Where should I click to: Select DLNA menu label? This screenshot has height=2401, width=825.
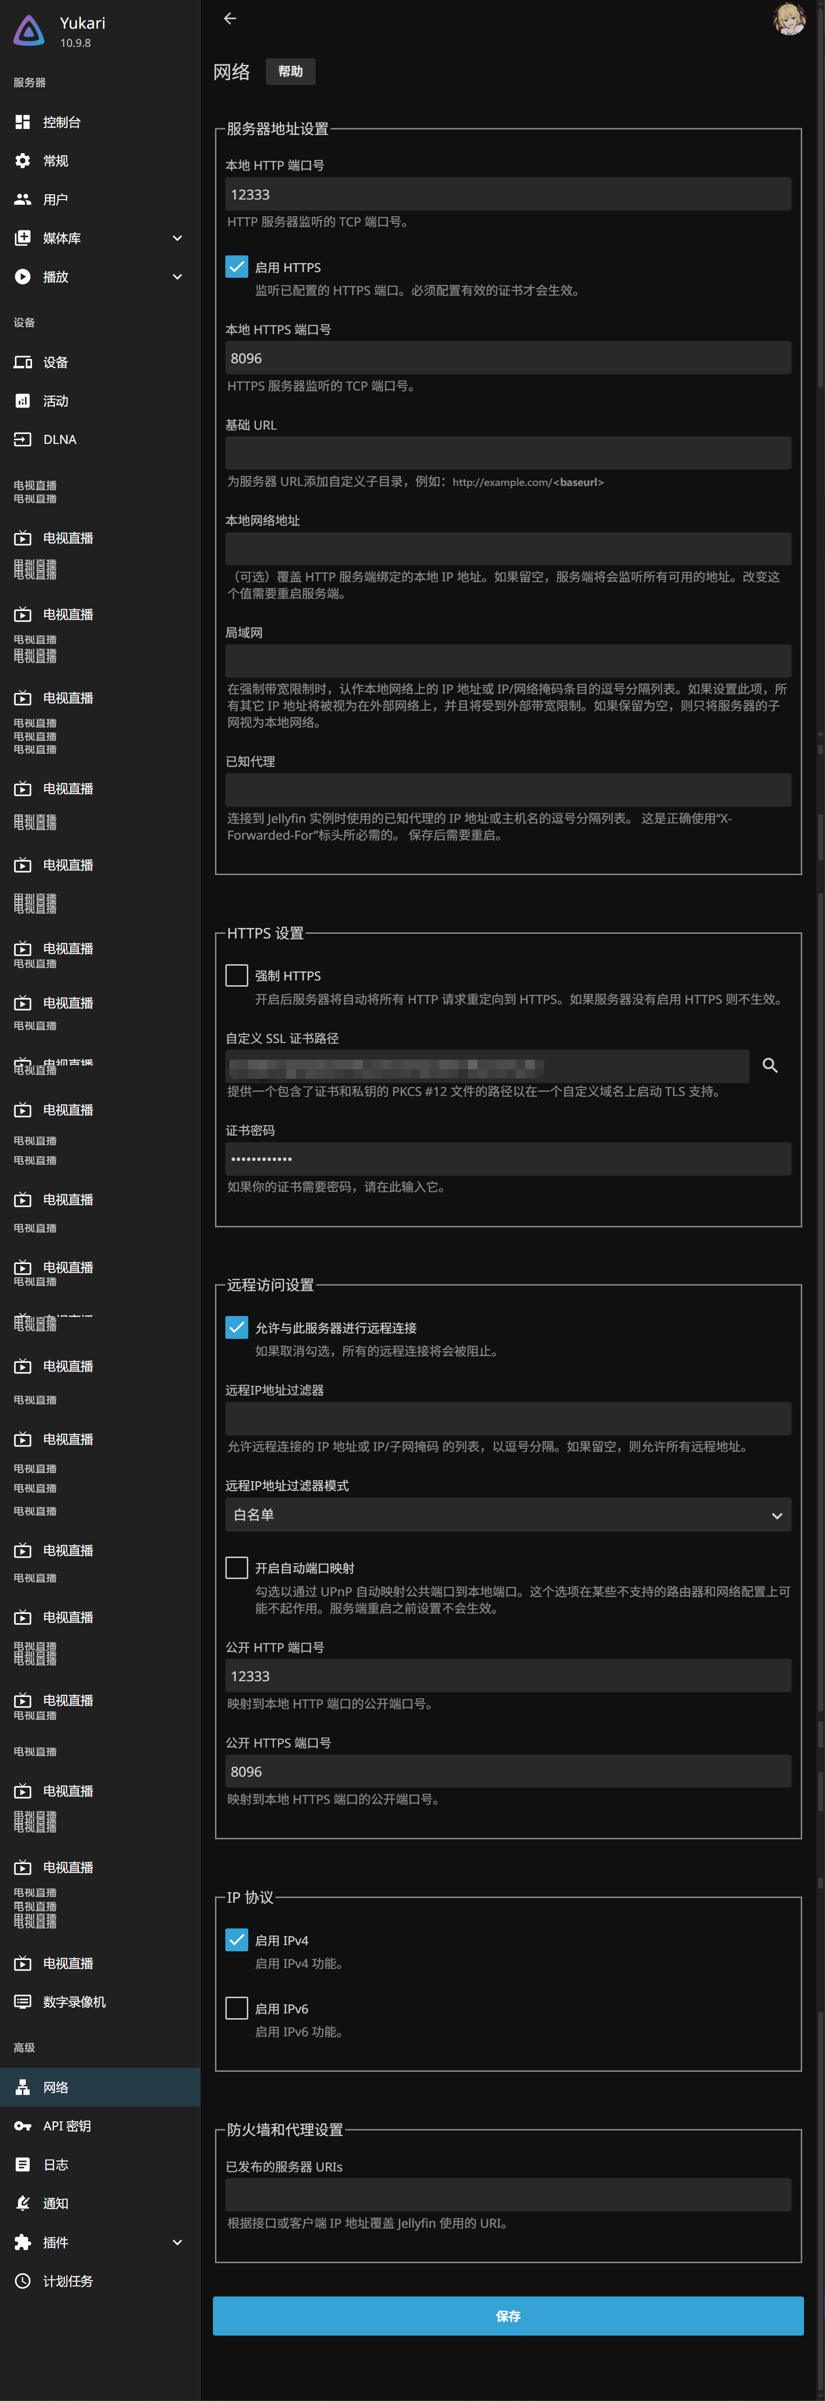[60, 440]
